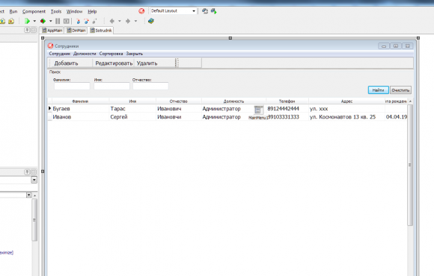Open the Component menu
The image size is (434, 276).
click(34, 11)
